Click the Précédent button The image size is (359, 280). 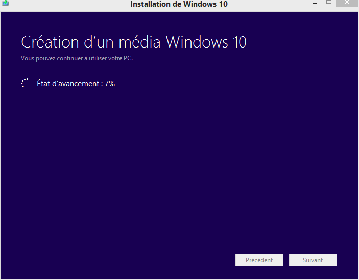point(259,260)
